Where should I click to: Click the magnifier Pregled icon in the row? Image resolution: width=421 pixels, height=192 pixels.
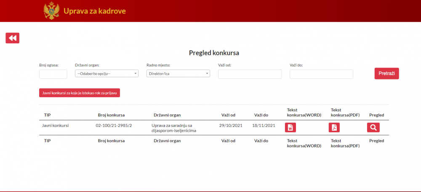(373, 128)
